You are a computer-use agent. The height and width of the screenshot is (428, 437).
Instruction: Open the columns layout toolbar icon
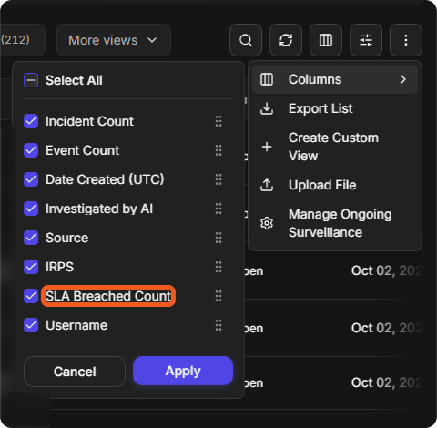[x=326, y=40]
